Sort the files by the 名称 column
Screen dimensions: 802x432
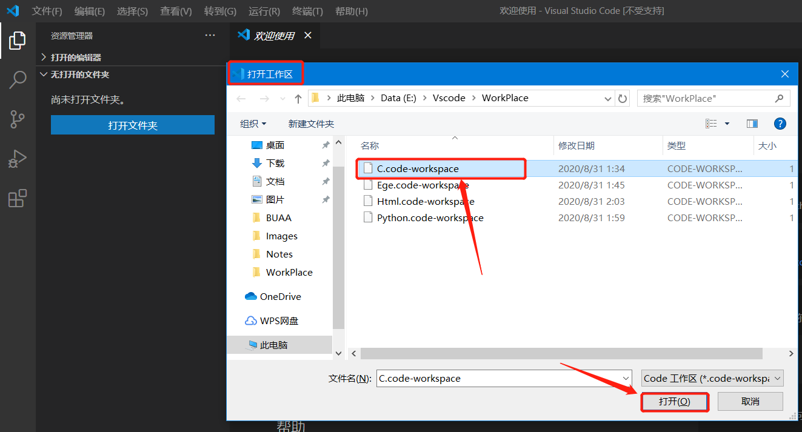click(369, 145)
